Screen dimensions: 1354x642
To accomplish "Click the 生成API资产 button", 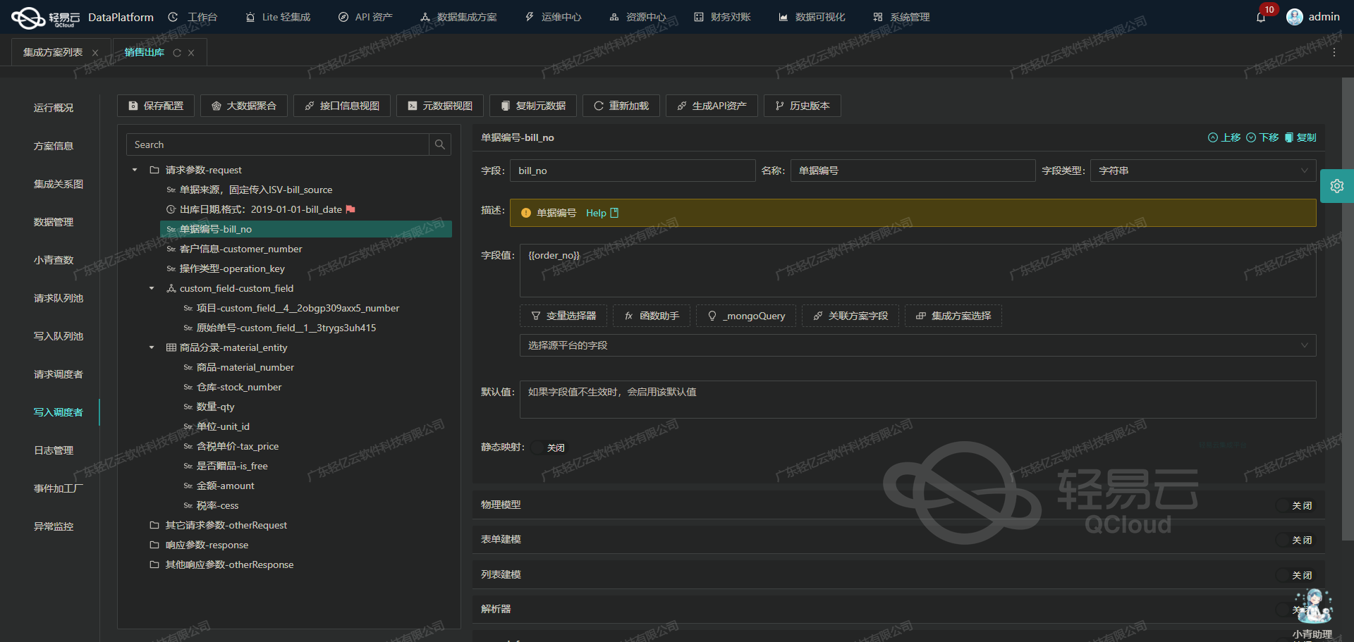I will 712,106.
